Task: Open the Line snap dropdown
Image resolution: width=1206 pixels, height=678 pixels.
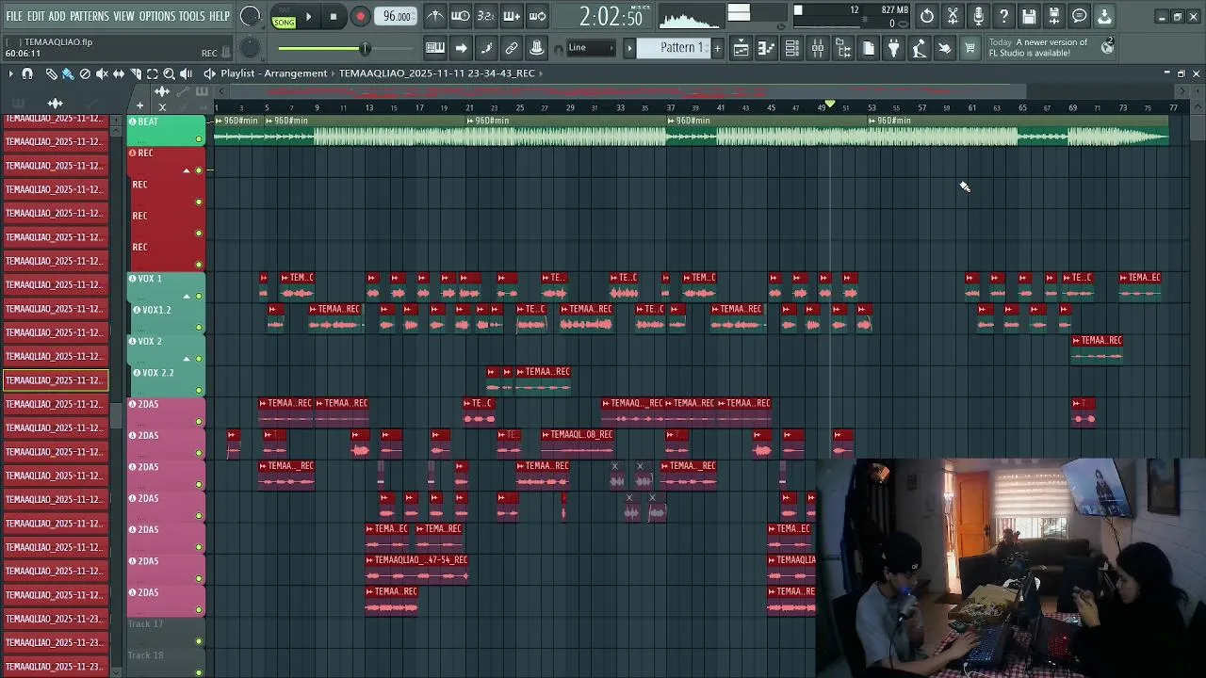Action: tap(591, 48)
